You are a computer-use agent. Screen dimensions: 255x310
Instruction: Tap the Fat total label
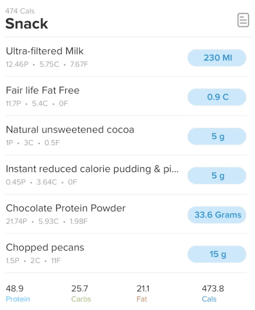(142, 299)
